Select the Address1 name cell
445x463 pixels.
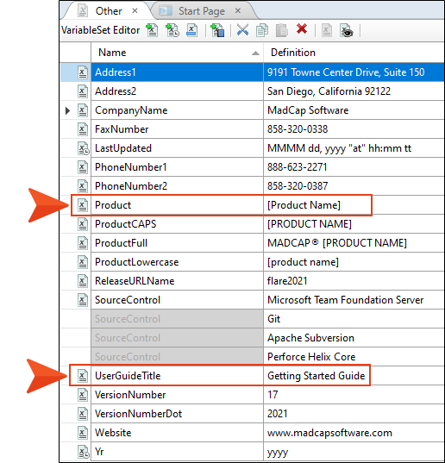click(x=177, y=72)
